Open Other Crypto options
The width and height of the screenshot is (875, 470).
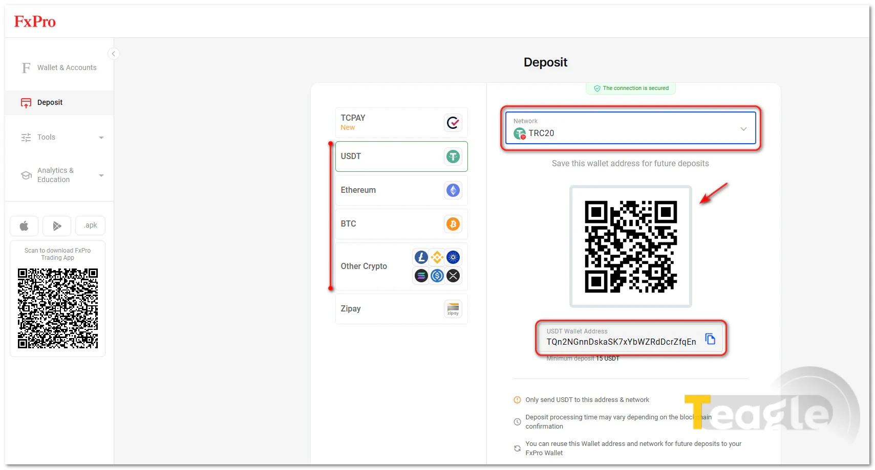point(401,266)
